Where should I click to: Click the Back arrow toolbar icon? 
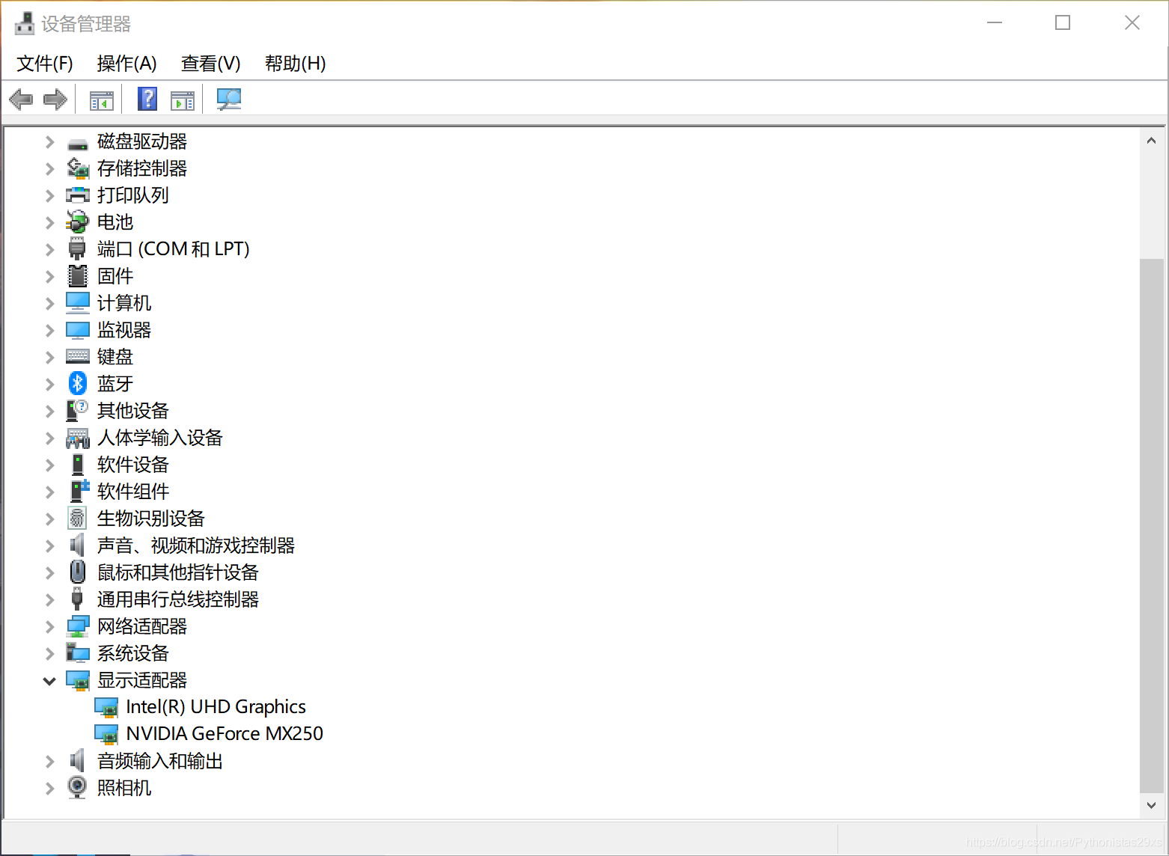21,99
